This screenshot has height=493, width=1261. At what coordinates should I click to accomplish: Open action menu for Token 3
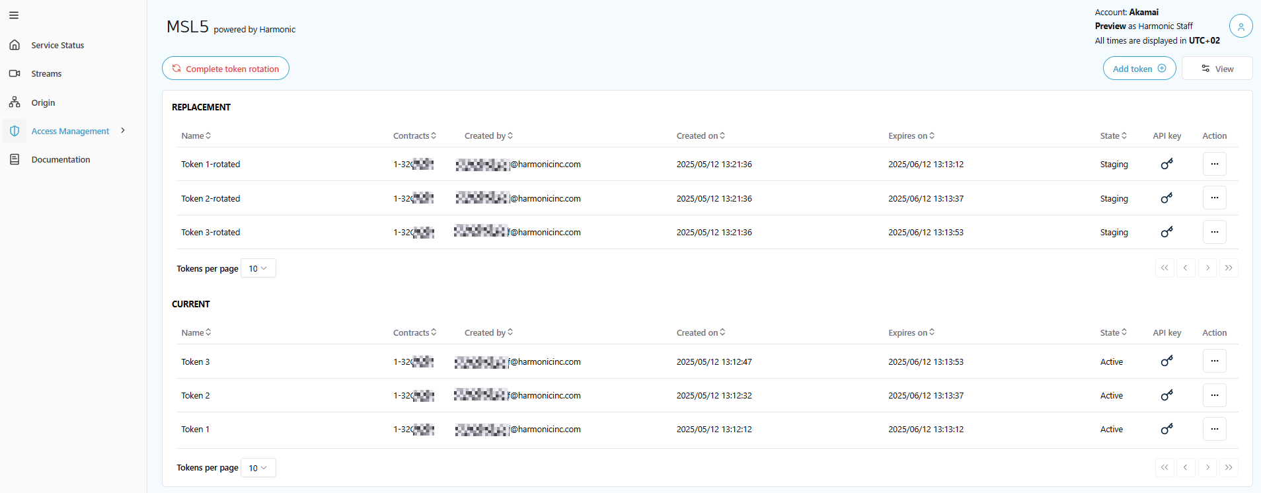(1214, 361)
